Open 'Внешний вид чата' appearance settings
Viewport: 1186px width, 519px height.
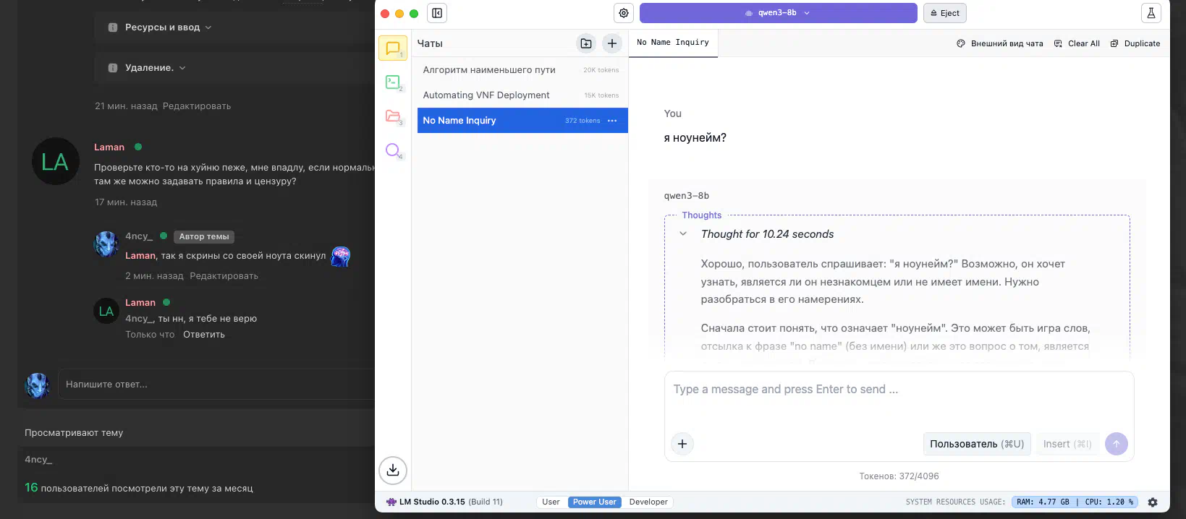pyautogui.click(x=1000, y=43)
